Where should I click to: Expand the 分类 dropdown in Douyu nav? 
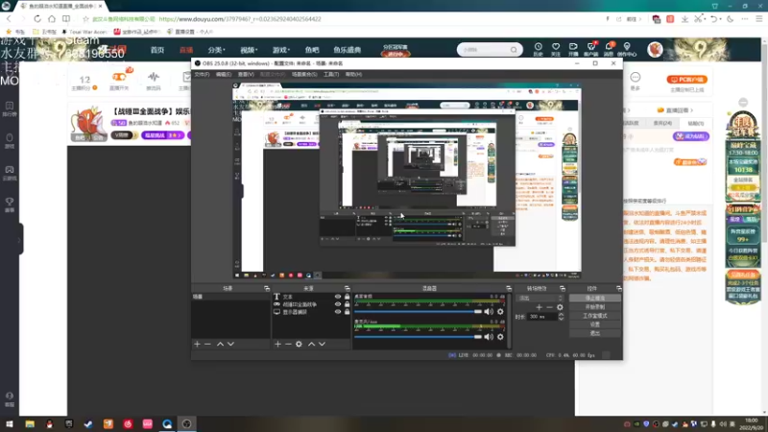pyautogui.click(x=216, y=50)
